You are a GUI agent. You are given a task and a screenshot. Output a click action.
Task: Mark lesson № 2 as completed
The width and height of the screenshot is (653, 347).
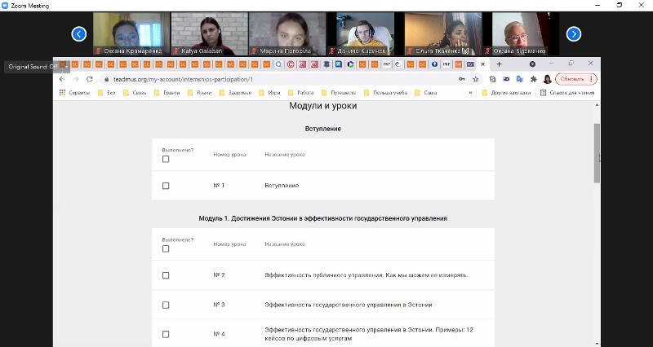pos(166,275)
